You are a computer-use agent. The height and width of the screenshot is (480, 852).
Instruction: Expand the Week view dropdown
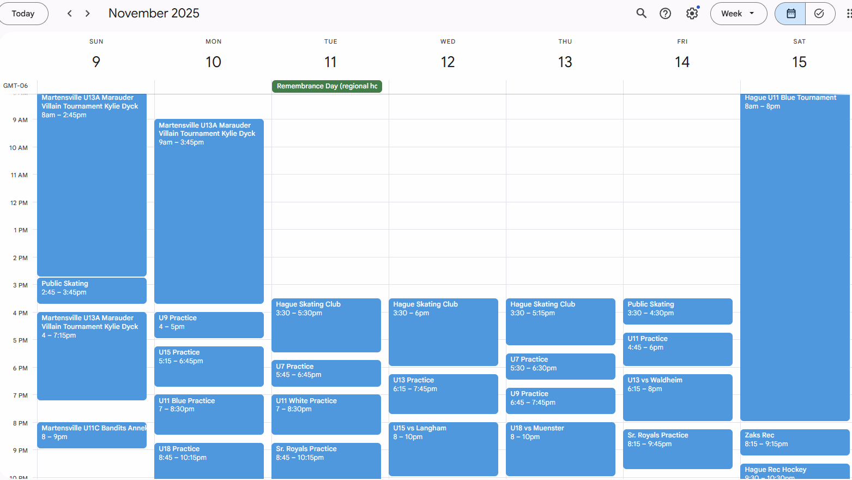click(x=738, y=14)
